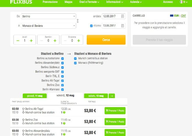Toggle the ritorno return trip checkbox
Screen dimensions: 192x136
click(91, 26)
